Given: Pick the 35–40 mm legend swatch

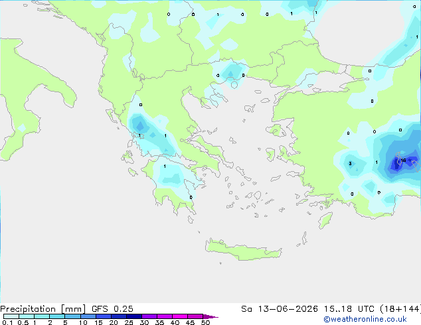Looking at the screenshot, I should (165, 316).
